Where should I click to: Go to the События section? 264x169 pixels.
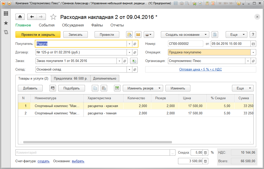47,25
